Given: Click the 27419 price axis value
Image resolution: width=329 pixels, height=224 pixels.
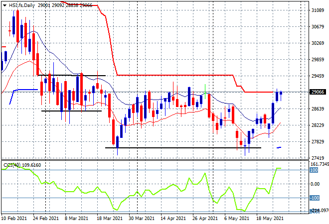Looking at the screenshot, I should (318, 158).
